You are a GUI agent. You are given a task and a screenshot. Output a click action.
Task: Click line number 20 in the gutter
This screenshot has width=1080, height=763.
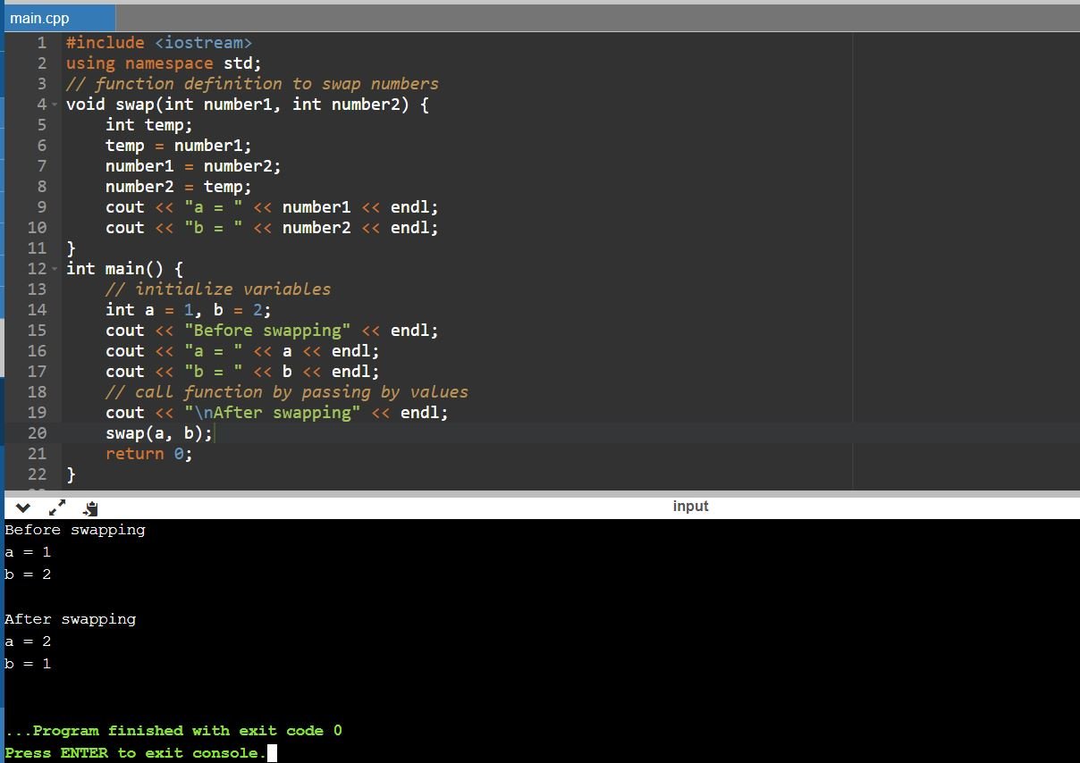[37, 433]
